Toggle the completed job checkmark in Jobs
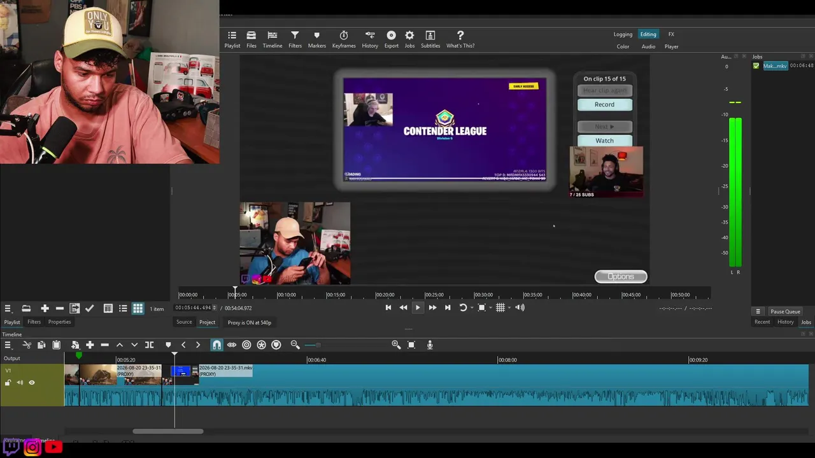The image size is (815, 458). [756, 66]
